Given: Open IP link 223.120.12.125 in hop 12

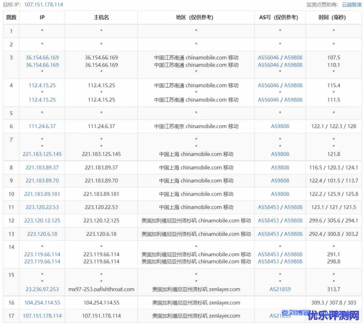Looking at the screenshot, I should [42, 220].
